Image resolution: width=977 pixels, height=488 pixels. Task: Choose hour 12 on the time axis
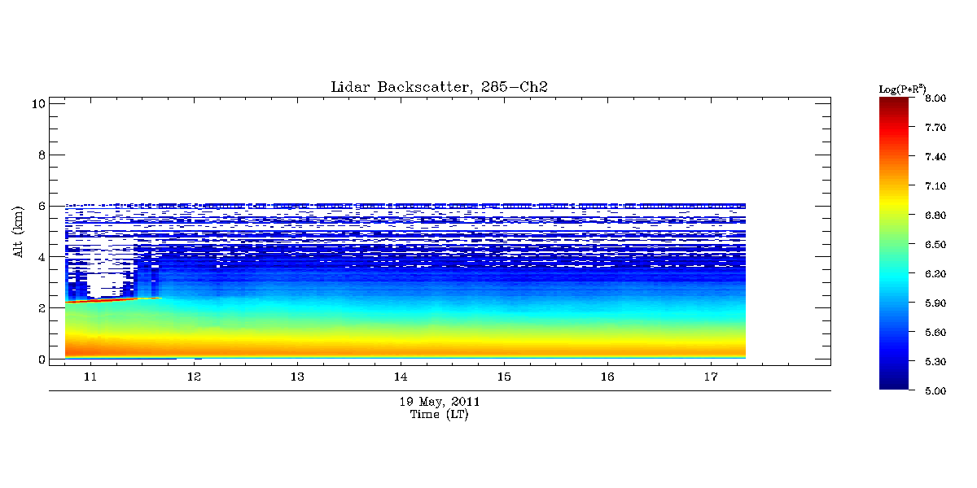pyautogui.click(x=194, y=377)
